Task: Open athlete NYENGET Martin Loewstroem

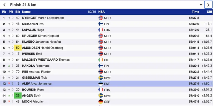Action: (43, 18)
